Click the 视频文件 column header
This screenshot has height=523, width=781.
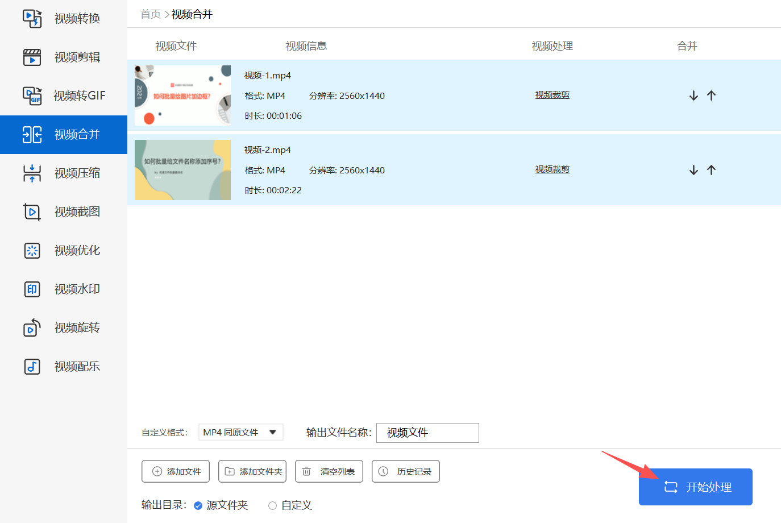(176, 46)
